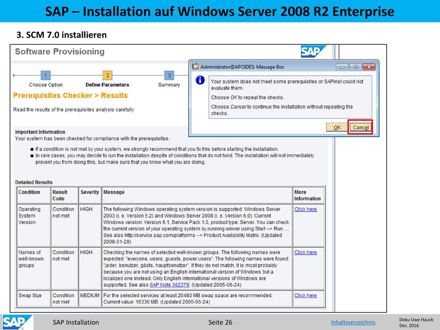Select step 3 Summary box
440x330 pixels.
(x=169, y=75)
